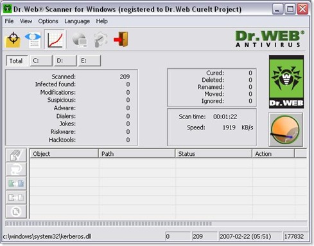Sort by the Path column header
The height and width of the screenshot is (246, 314).
137,154
